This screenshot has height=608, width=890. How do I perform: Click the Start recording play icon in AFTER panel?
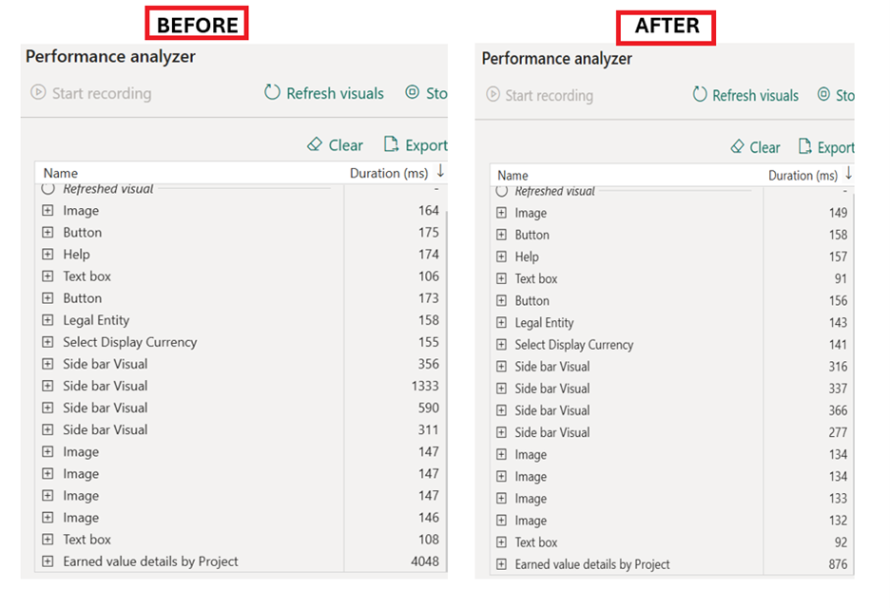(493, 95)
